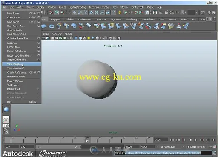
Task: Open Export All option box
Action: [39, 47]
